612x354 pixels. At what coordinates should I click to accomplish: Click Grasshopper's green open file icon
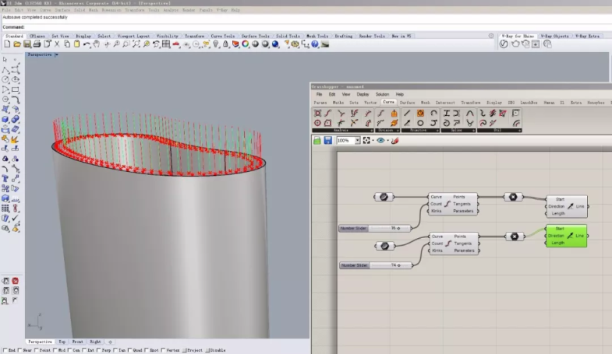click(317, 141)
